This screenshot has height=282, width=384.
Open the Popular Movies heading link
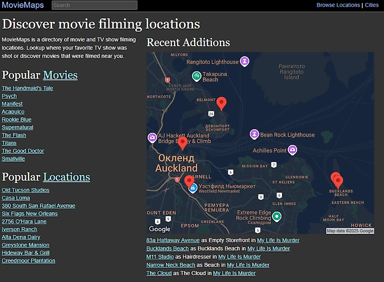(60, 75)
